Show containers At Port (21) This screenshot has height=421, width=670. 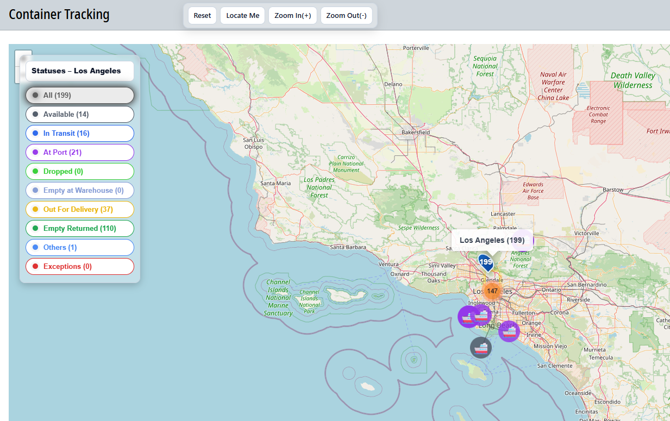pyautogui.click(x=80, y=153)
